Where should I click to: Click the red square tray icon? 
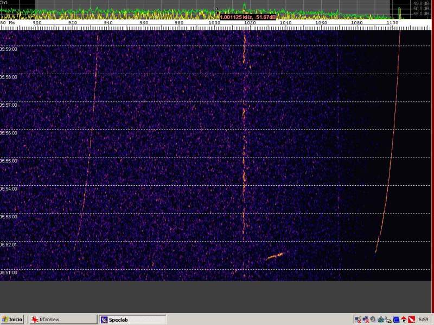point(411,320)
